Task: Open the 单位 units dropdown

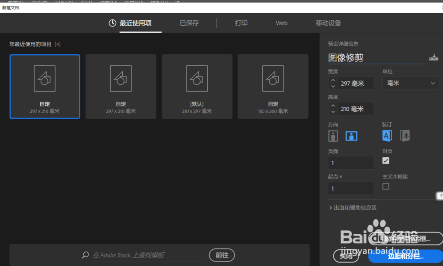Action: (x=411, y=83)
